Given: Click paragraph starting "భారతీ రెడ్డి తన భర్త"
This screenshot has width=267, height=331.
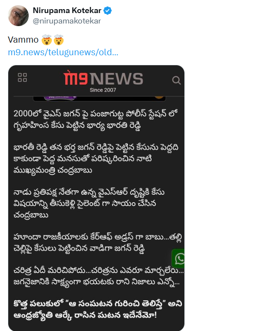Looking at the screenshot, I should [96, 159].
